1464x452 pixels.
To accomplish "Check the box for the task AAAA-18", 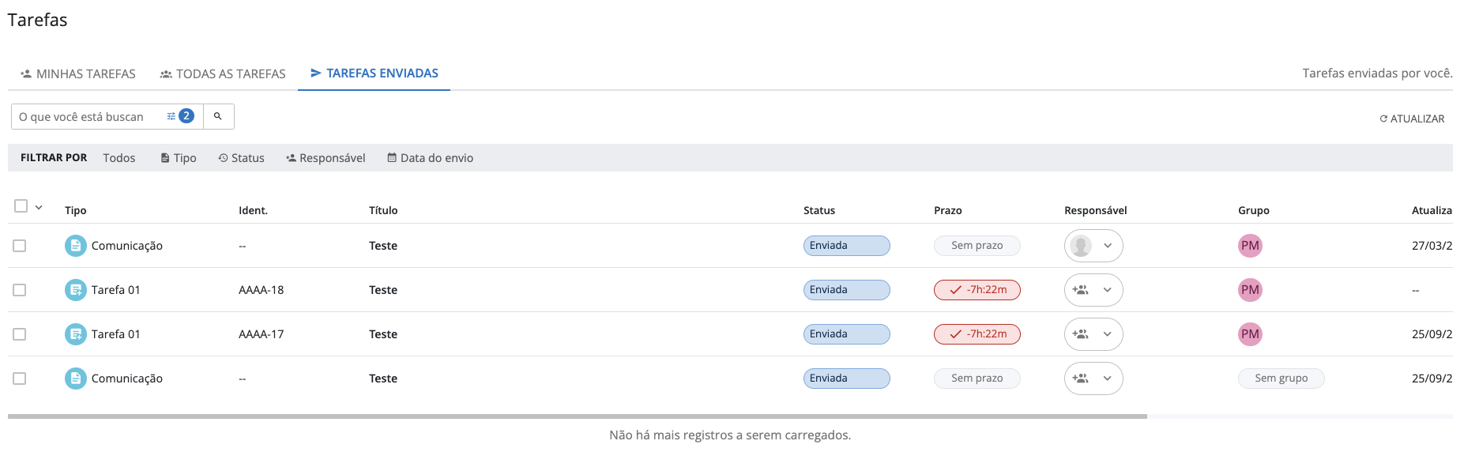I will tap(20, 290).
